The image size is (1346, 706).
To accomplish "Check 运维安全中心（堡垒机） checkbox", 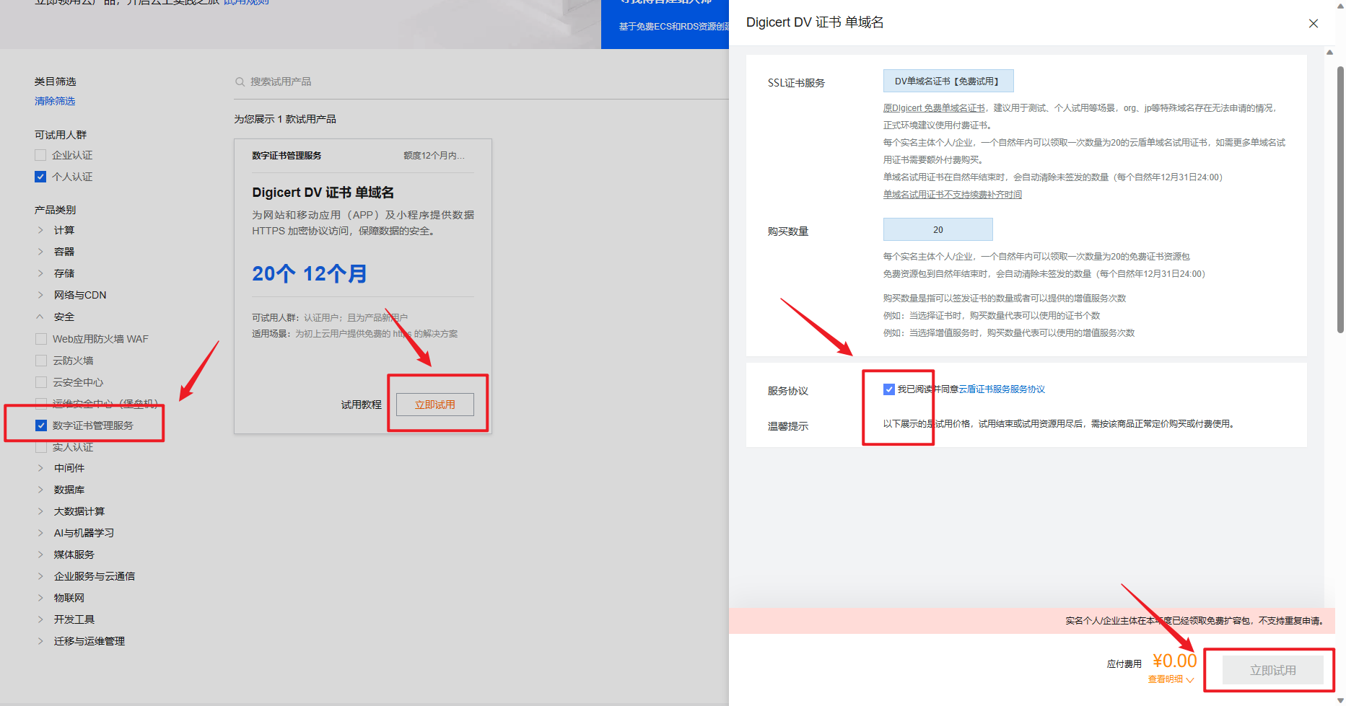I will [41, 404].
